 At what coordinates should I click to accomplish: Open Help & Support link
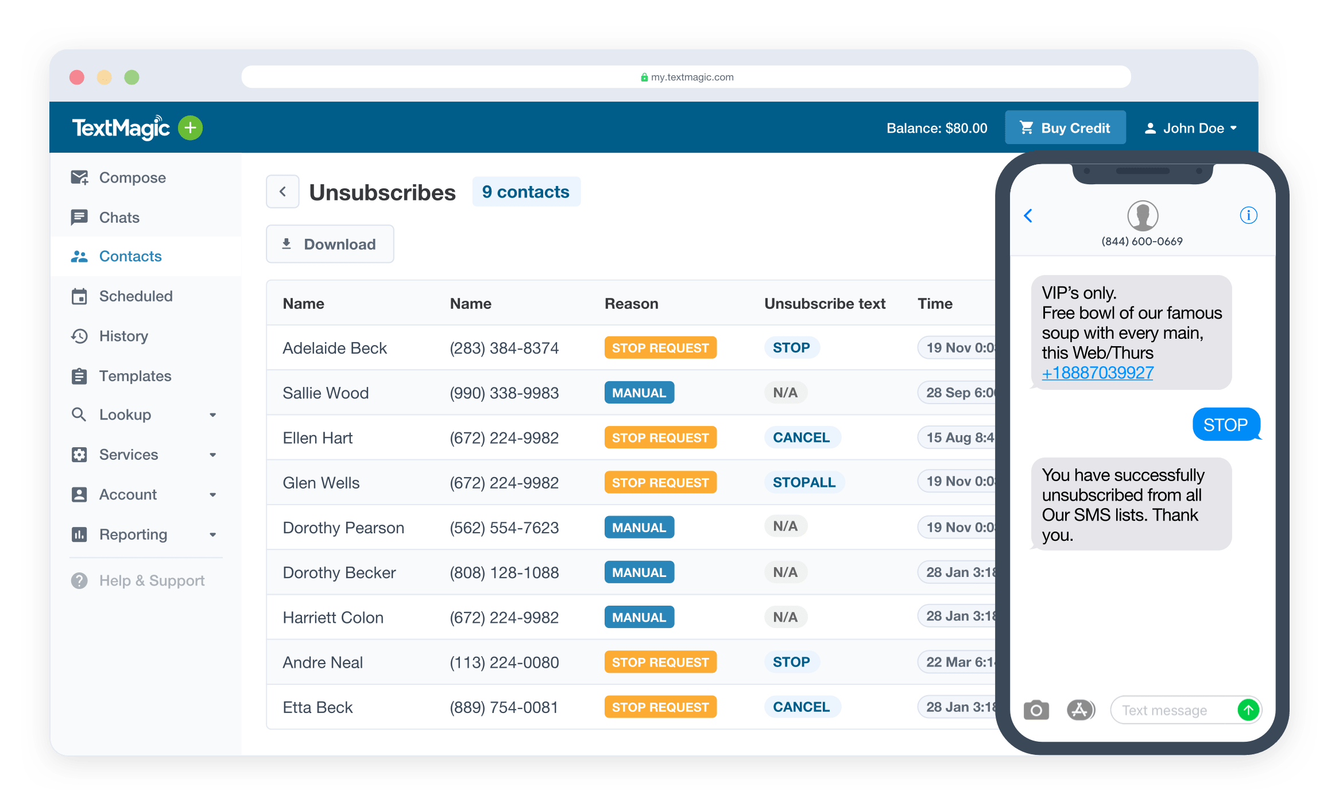click(x=138, y=580)
